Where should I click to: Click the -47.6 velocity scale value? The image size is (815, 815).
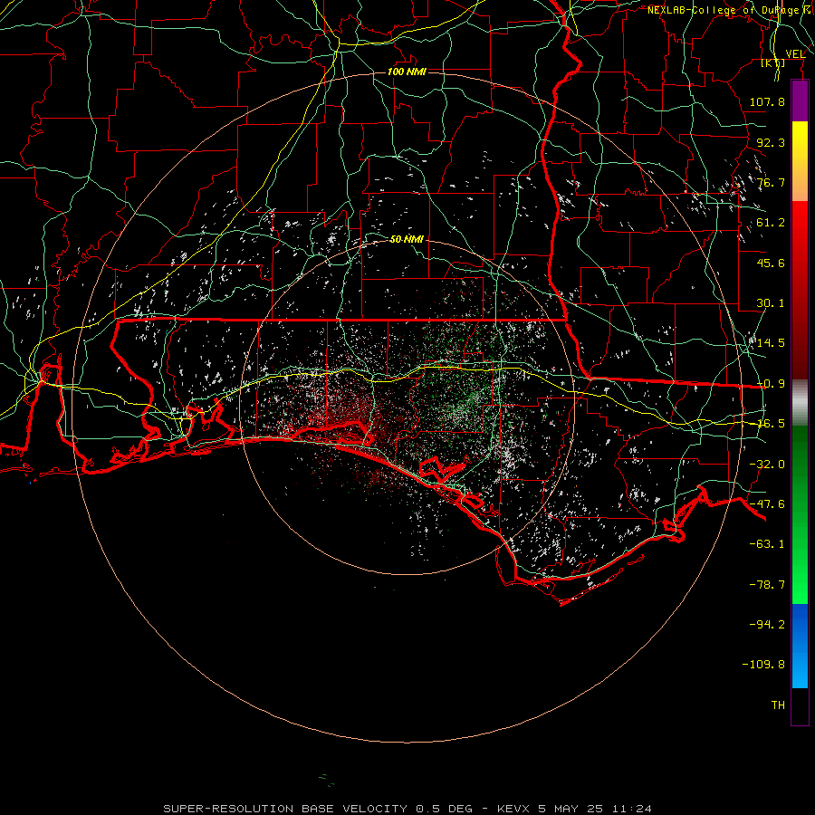point(767,504)
